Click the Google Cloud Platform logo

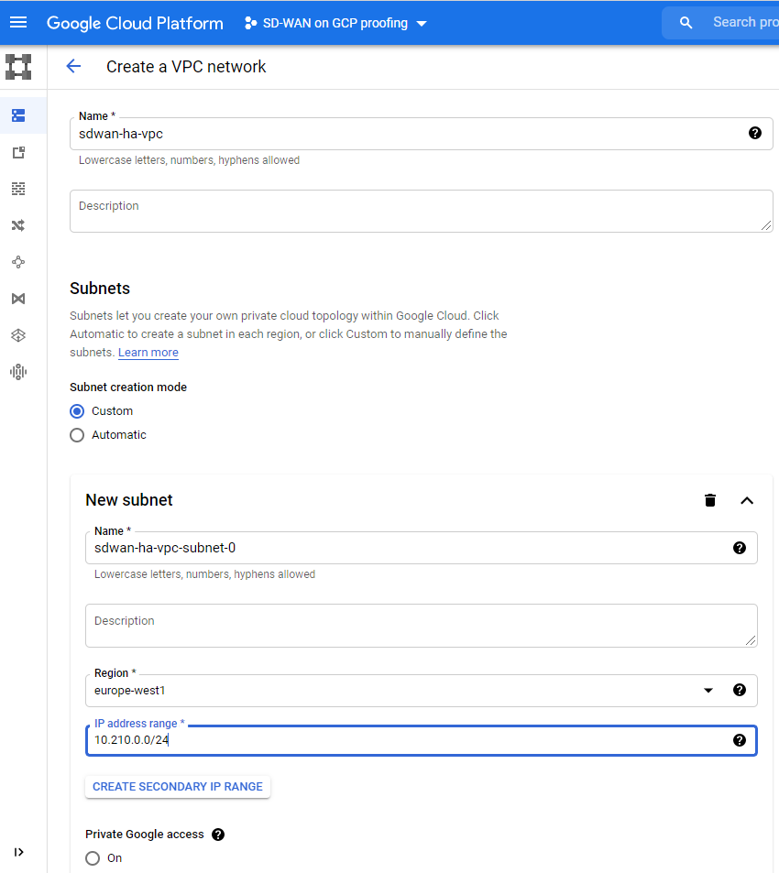click(x=135, y=23)
